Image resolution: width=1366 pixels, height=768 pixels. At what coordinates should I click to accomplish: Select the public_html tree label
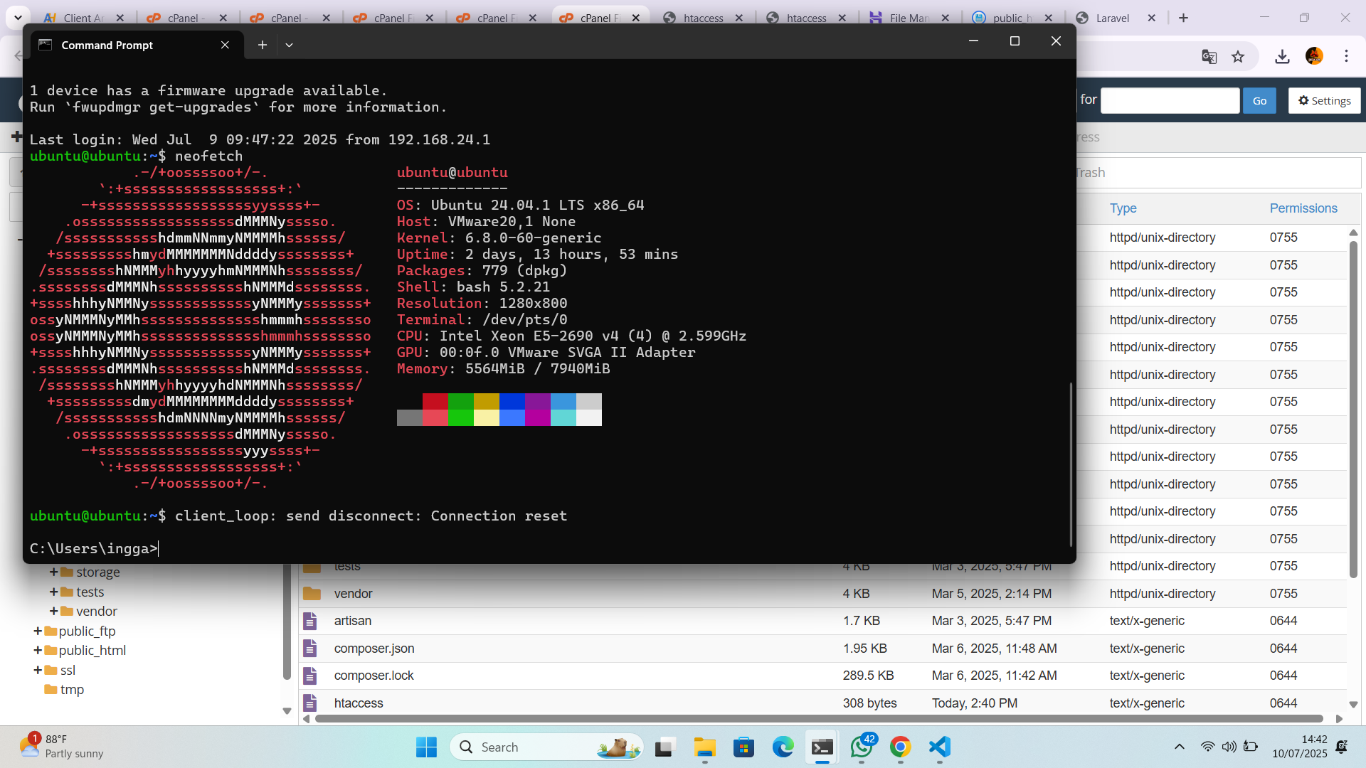(x=92, y=650)
